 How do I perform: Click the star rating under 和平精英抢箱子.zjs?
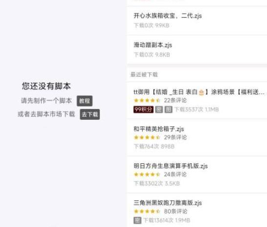[147, 137]
